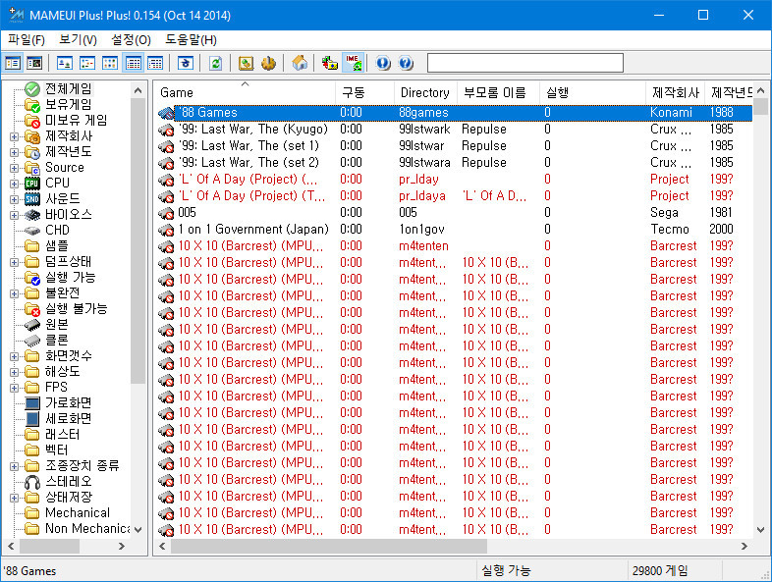This screenshot has width=772, height=582.
Task: Sort by 제작회사 column header
Action: [675, 93]
